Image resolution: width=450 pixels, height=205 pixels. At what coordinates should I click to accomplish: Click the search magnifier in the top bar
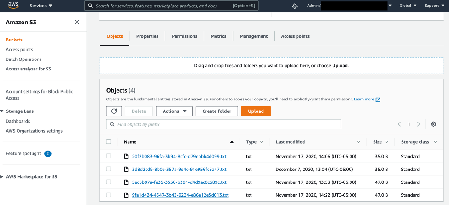[x=90, y=6]
